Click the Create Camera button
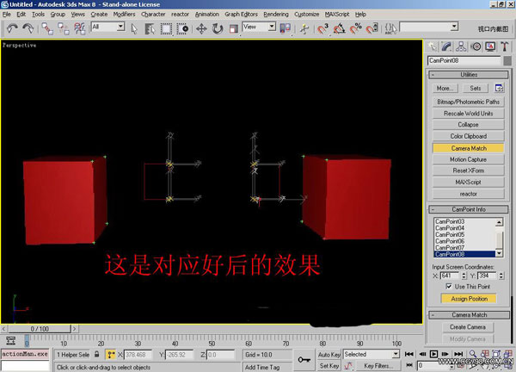 pyautogui.click(x=469, y=327)
